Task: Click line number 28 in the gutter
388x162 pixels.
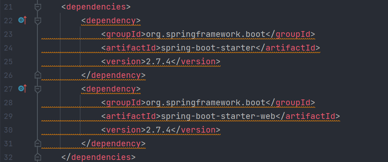Action: (8, 102)
